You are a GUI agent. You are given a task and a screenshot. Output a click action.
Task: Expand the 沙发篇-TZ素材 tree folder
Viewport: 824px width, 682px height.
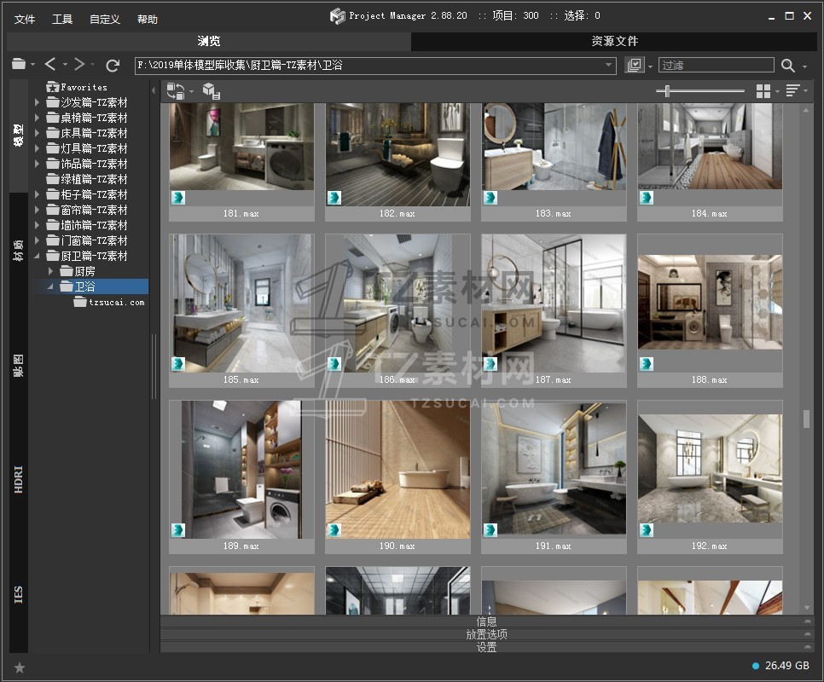point(38,102)
